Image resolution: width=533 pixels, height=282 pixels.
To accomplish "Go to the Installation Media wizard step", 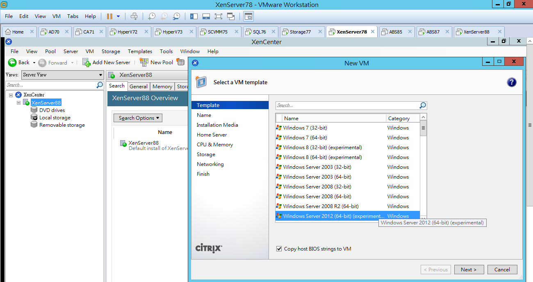I will 217,125.
